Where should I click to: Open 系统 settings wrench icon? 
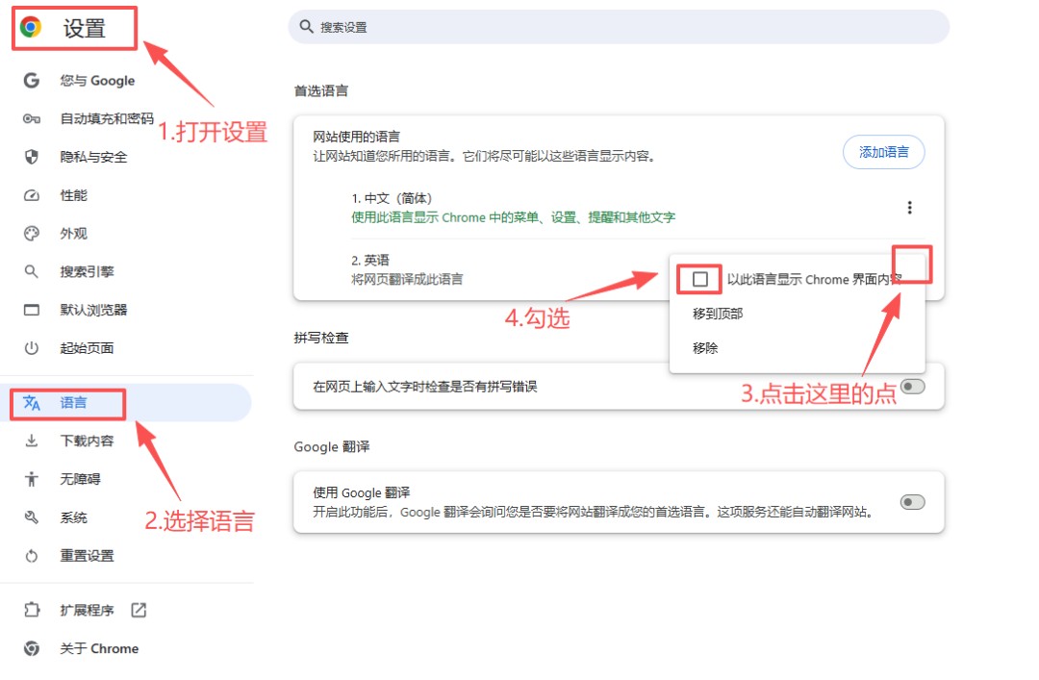point(29,517)
